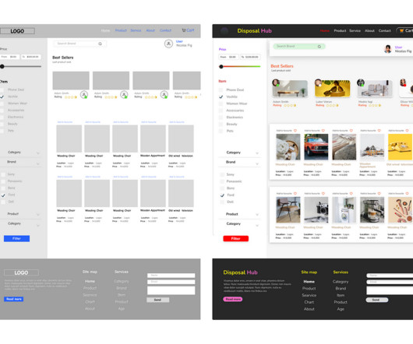Open user avatar photo beside Nicolas Fig in design
The width and height of the screenshot is (413, 344).
click(388, 49)
